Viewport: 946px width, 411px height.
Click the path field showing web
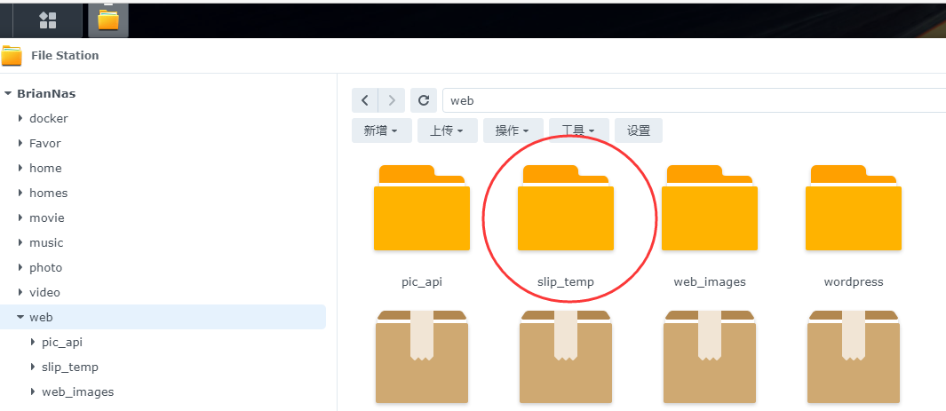[695, 100]
